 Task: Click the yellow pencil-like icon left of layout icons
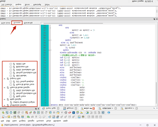click(x=81, y=113)
